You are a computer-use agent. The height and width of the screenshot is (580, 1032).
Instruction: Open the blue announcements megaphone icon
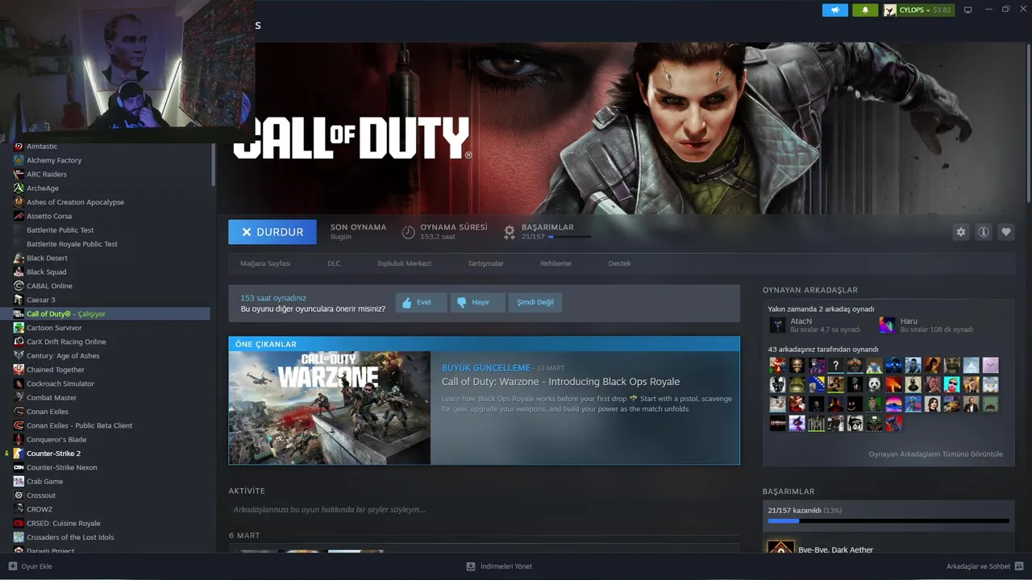[835, 10]
